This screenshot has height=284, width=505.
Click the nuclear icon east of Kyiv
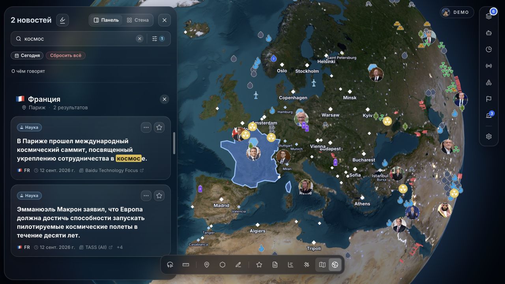pyautogui.click(x=387, y=121)
